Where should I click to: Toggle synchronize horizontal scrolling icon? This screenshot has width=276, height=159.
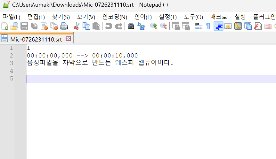pyautogui.click(x=186, y=26)
